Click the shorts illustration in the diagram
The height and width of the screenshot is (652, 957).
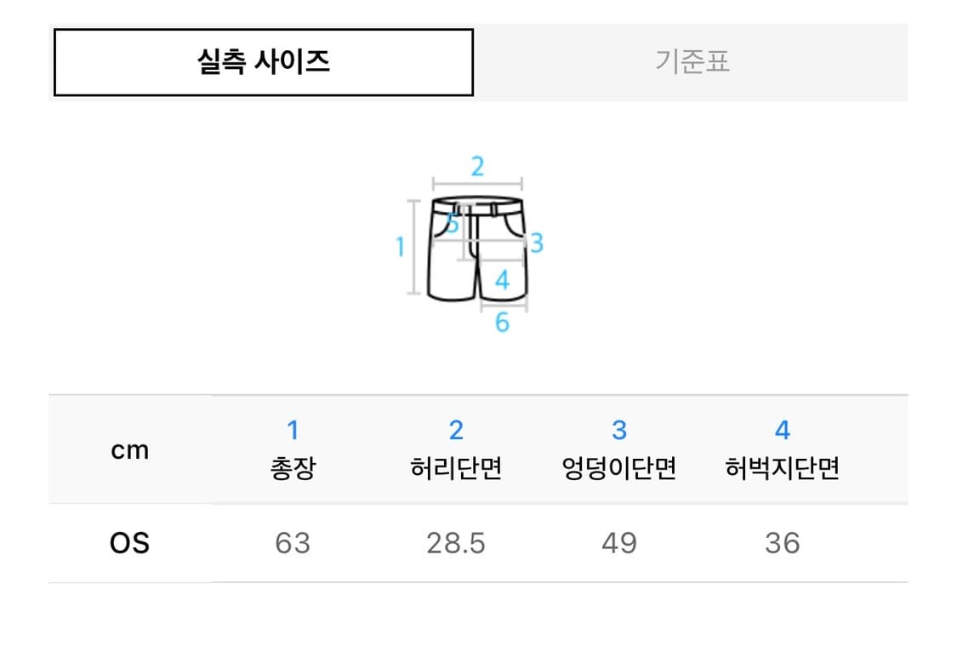tap(476, 251)
